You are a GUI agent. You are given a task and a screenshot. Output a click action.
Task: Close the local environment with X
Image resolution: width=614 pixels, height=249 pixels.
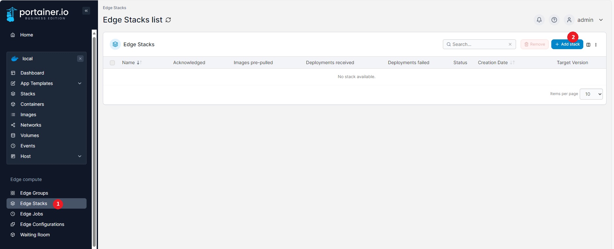pyautogui.click(x=80, y=59)
